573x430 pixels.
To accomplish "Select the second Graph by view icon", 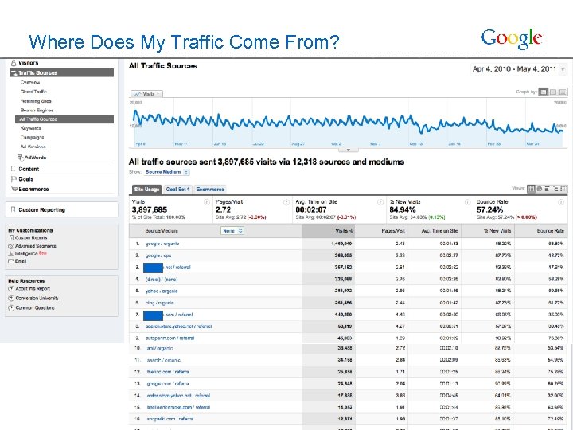I will pos(553,92).
